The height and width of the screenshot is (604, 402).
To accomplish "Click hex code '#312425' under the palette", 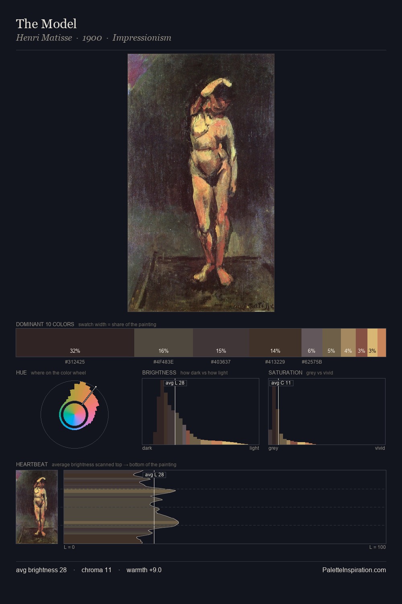I will click(x=75, y=362).
